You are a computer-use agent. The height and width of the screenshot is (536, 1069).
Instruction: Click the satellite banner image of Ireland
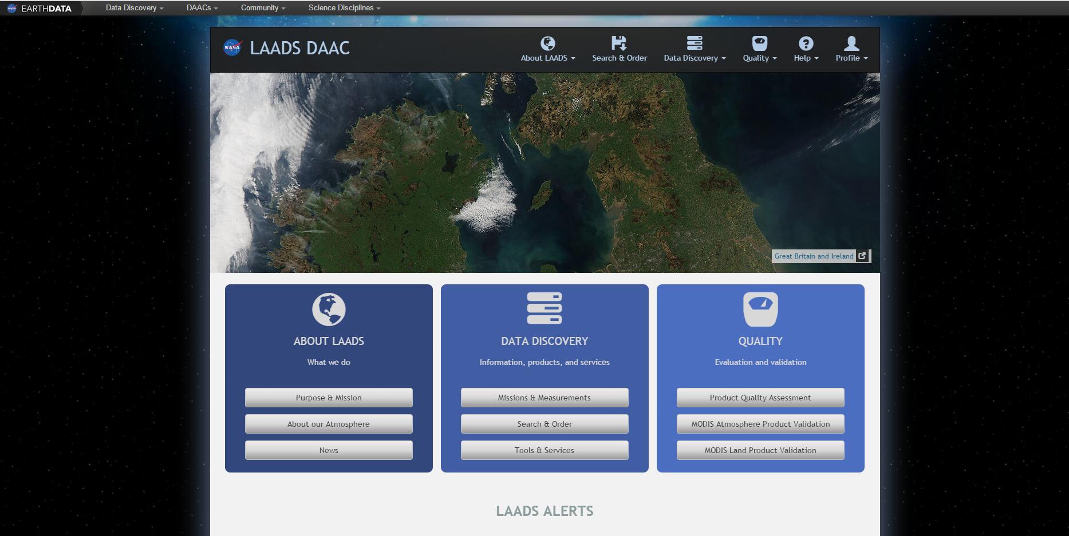[545, 172]
